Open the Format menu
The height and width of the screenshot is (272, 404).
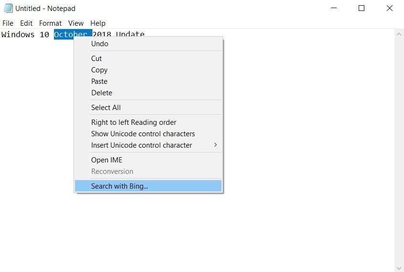(50, 23)
